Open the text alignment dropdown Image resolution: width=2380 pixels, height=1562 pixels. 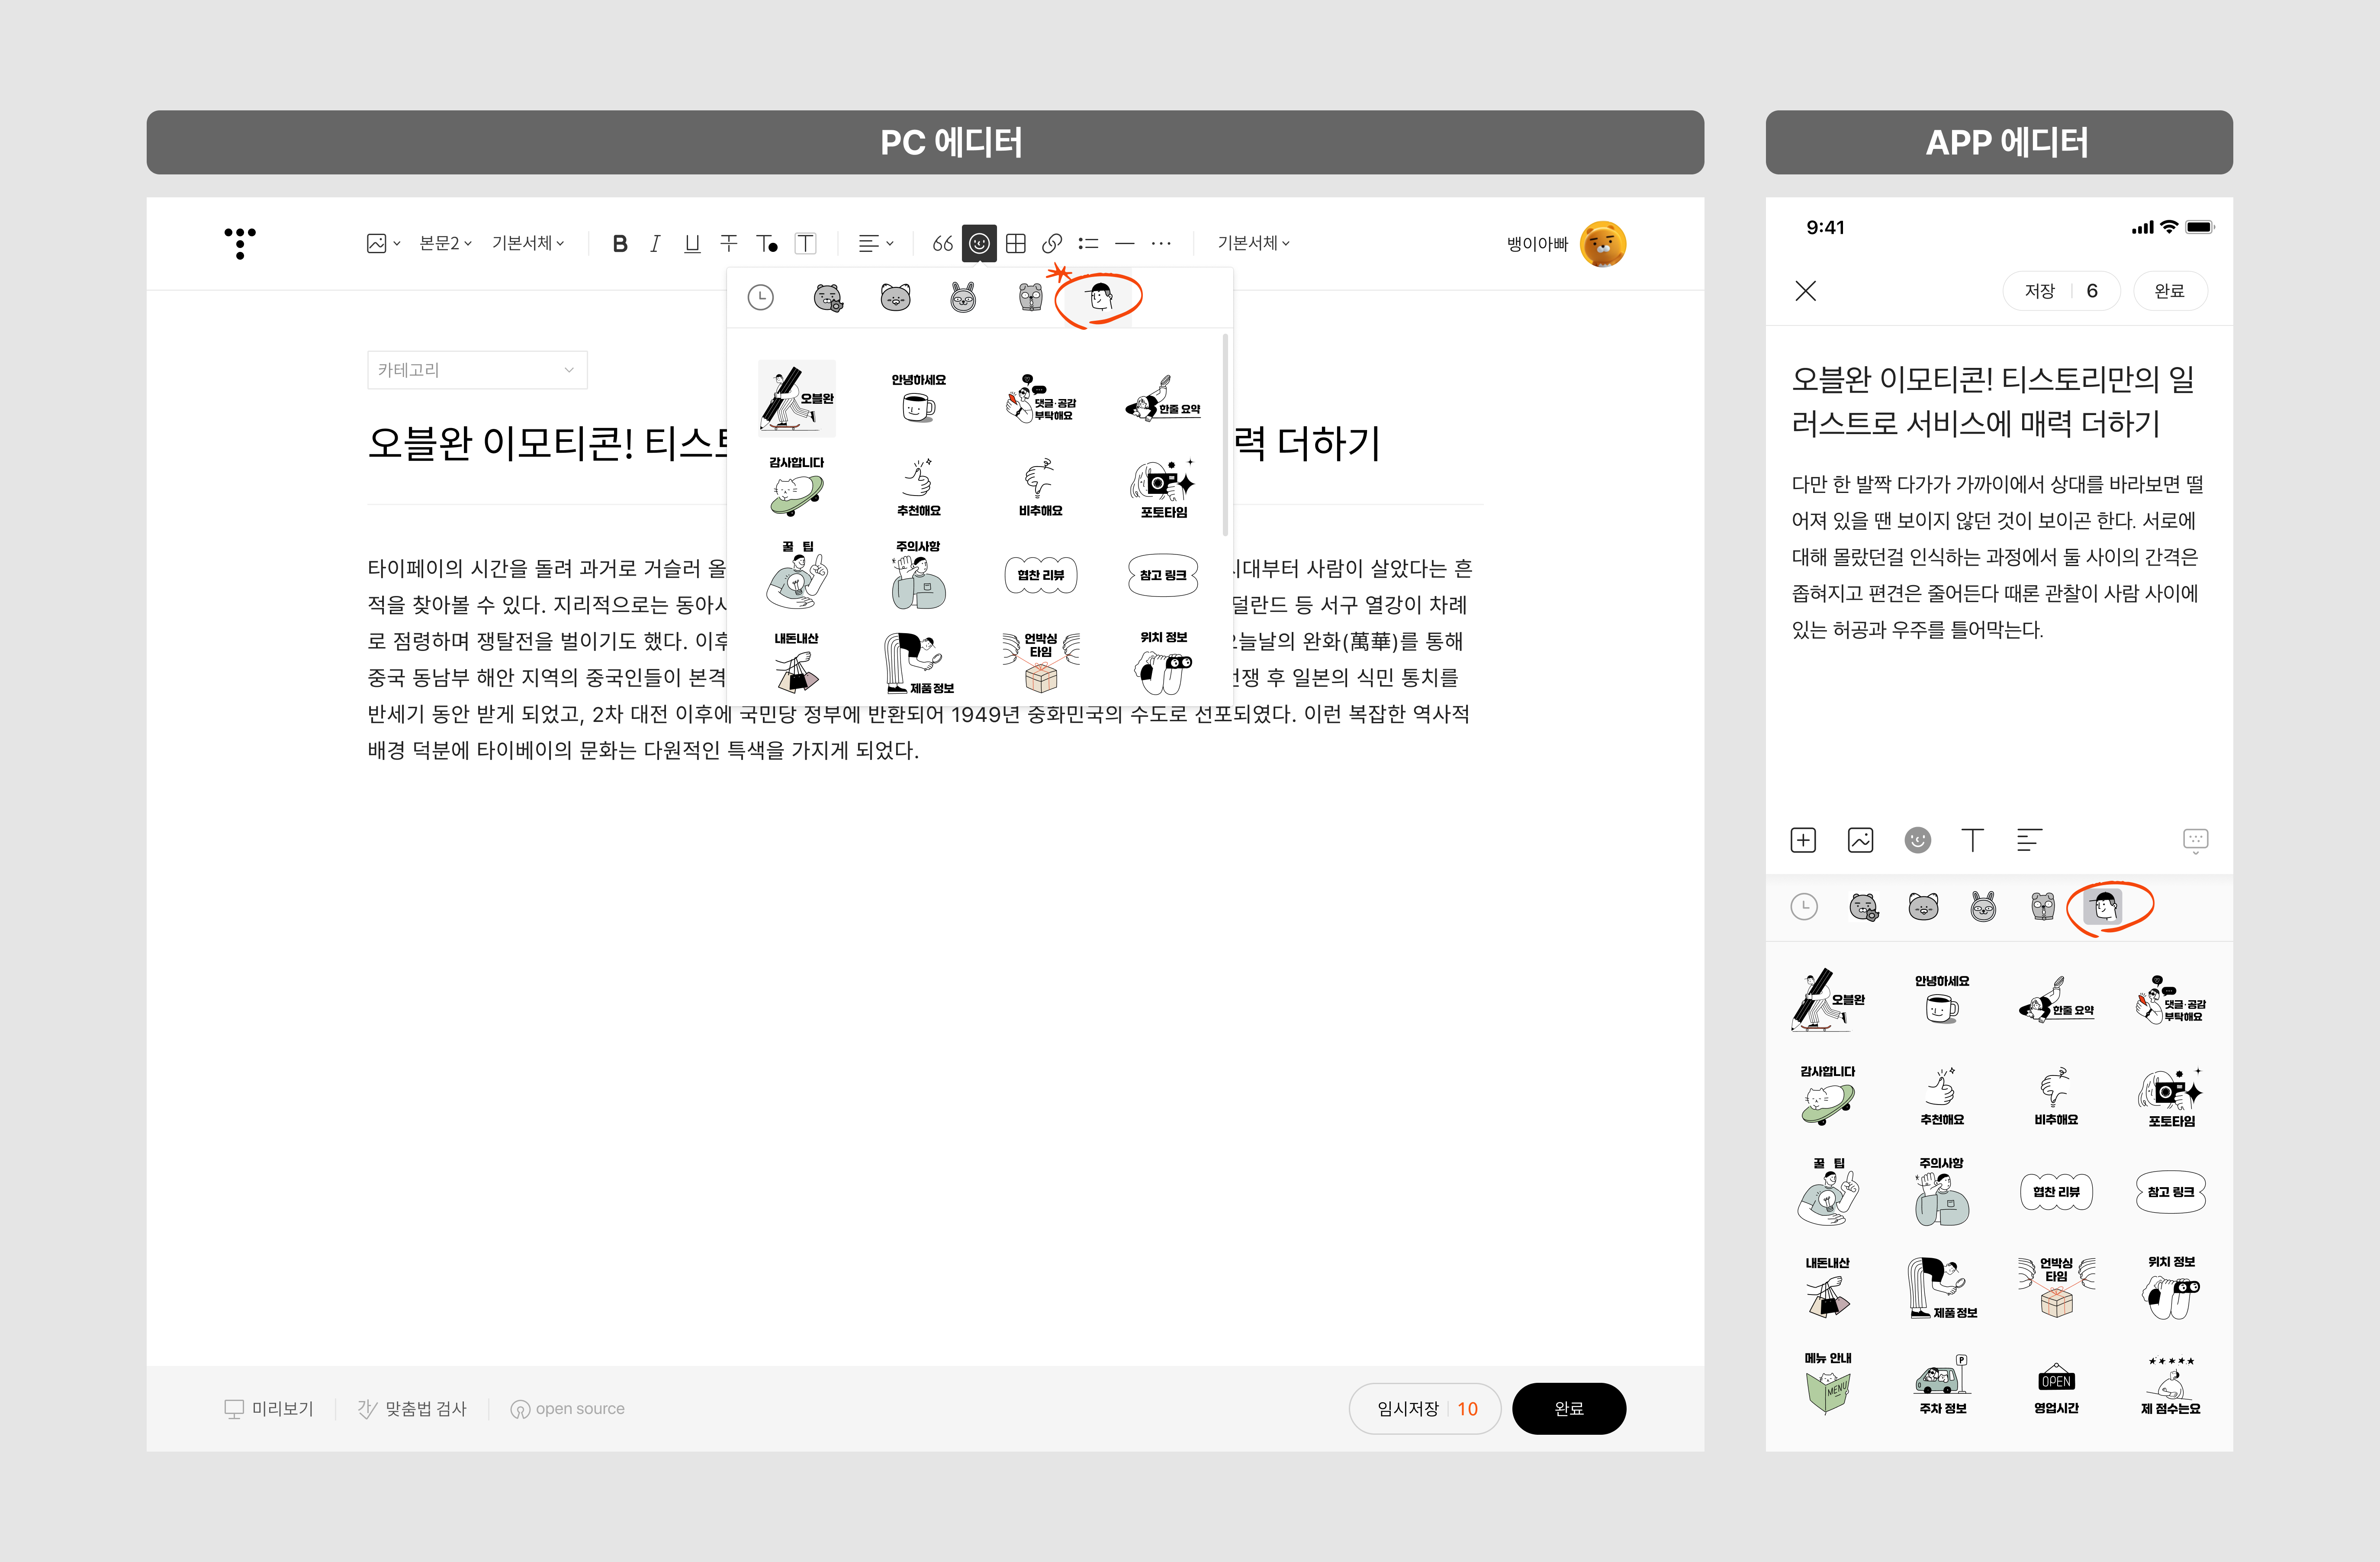[x=876, y=243]
